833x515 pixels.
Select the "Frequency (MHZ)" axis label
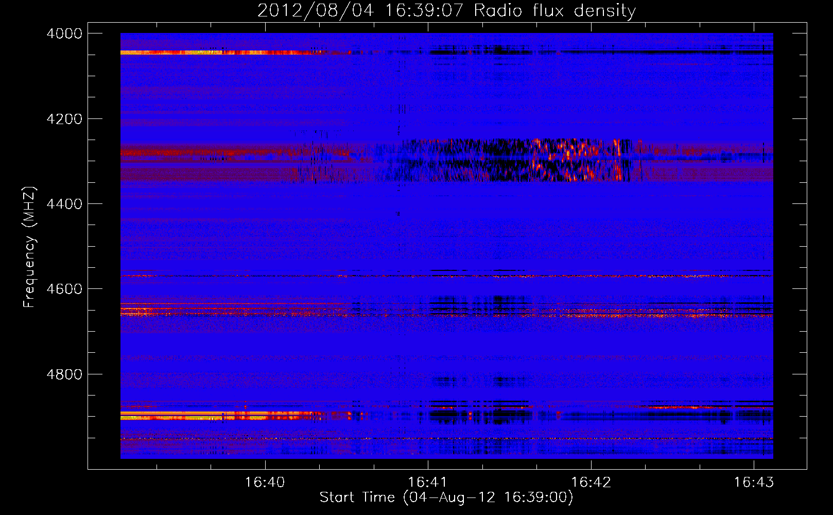[30, 247]
